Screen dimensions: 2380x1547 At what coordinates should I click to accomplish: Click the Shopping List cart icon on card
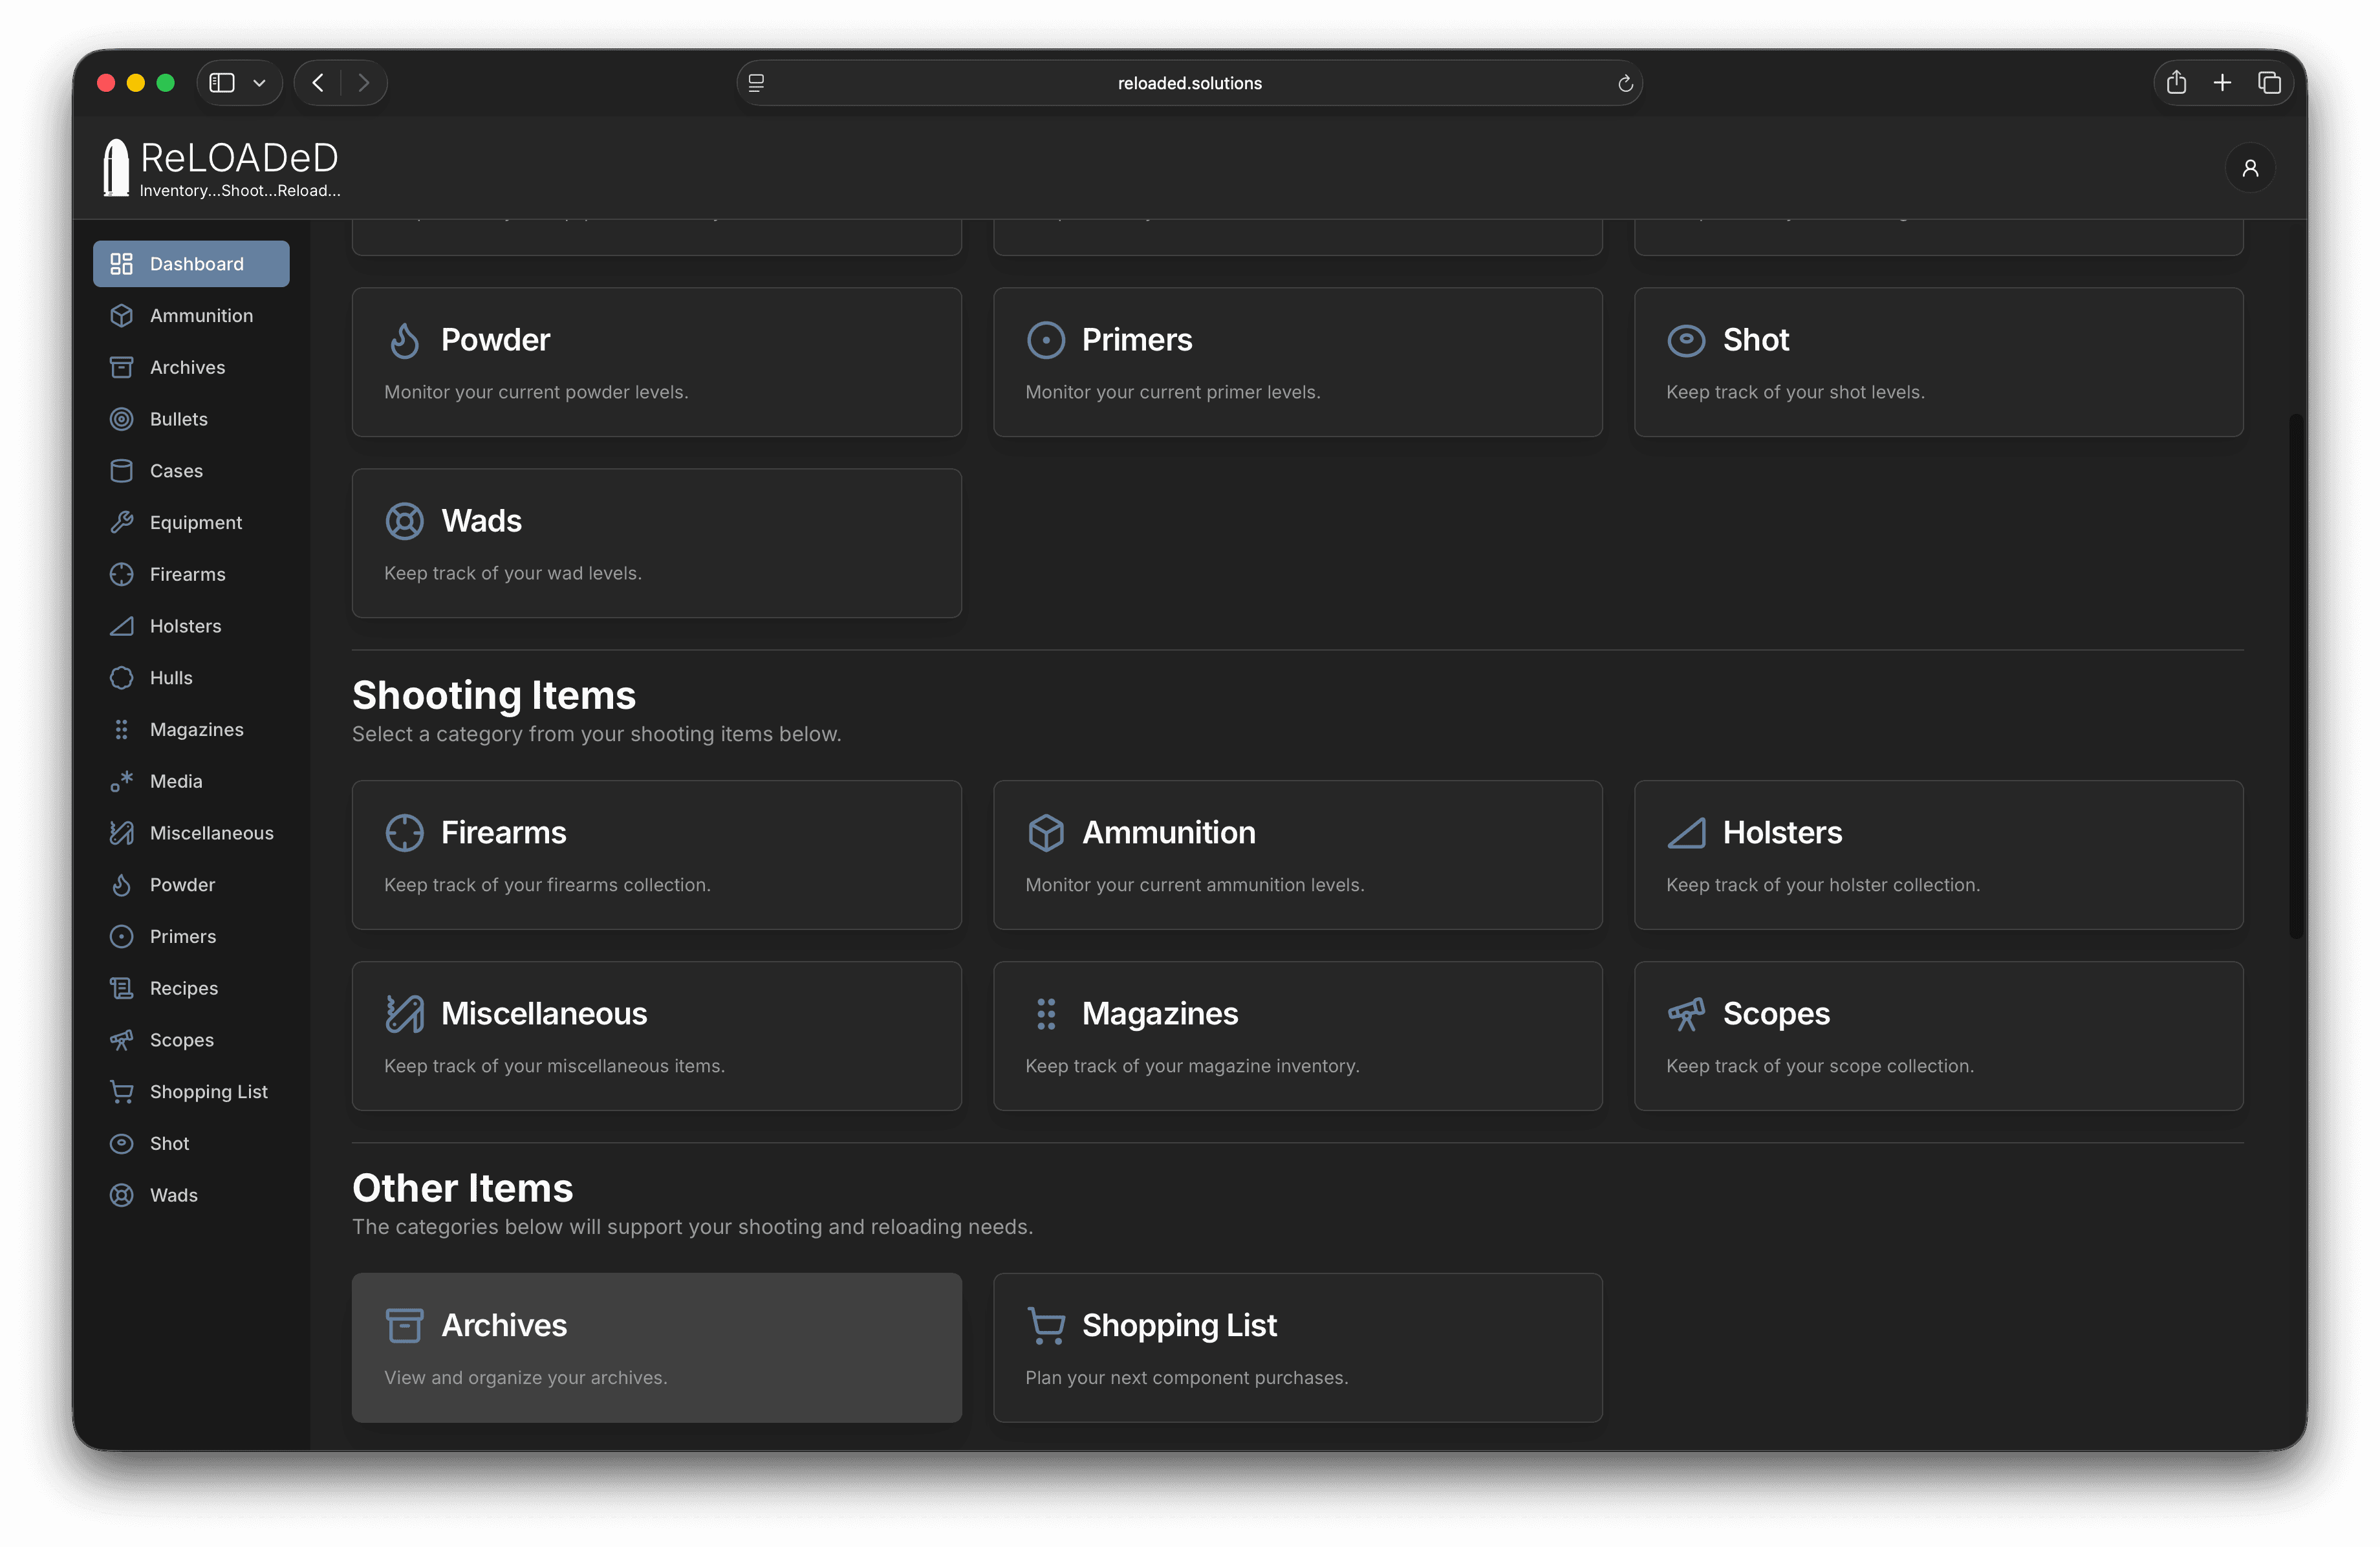[x=1045, y=1326]
